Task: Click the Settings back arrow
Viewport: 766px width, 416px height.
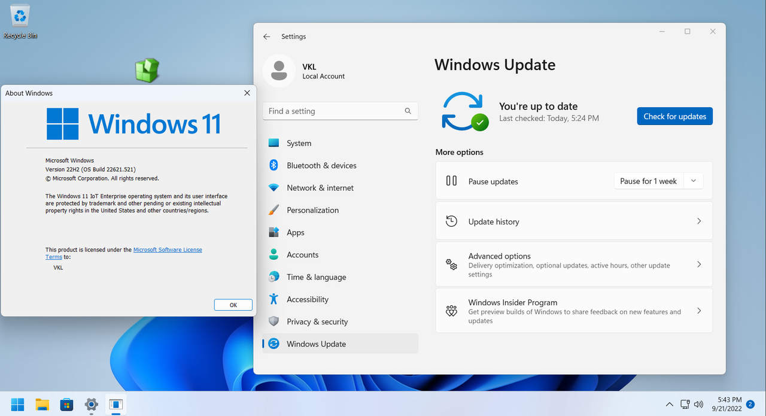Action: click(x=267, y=37)
